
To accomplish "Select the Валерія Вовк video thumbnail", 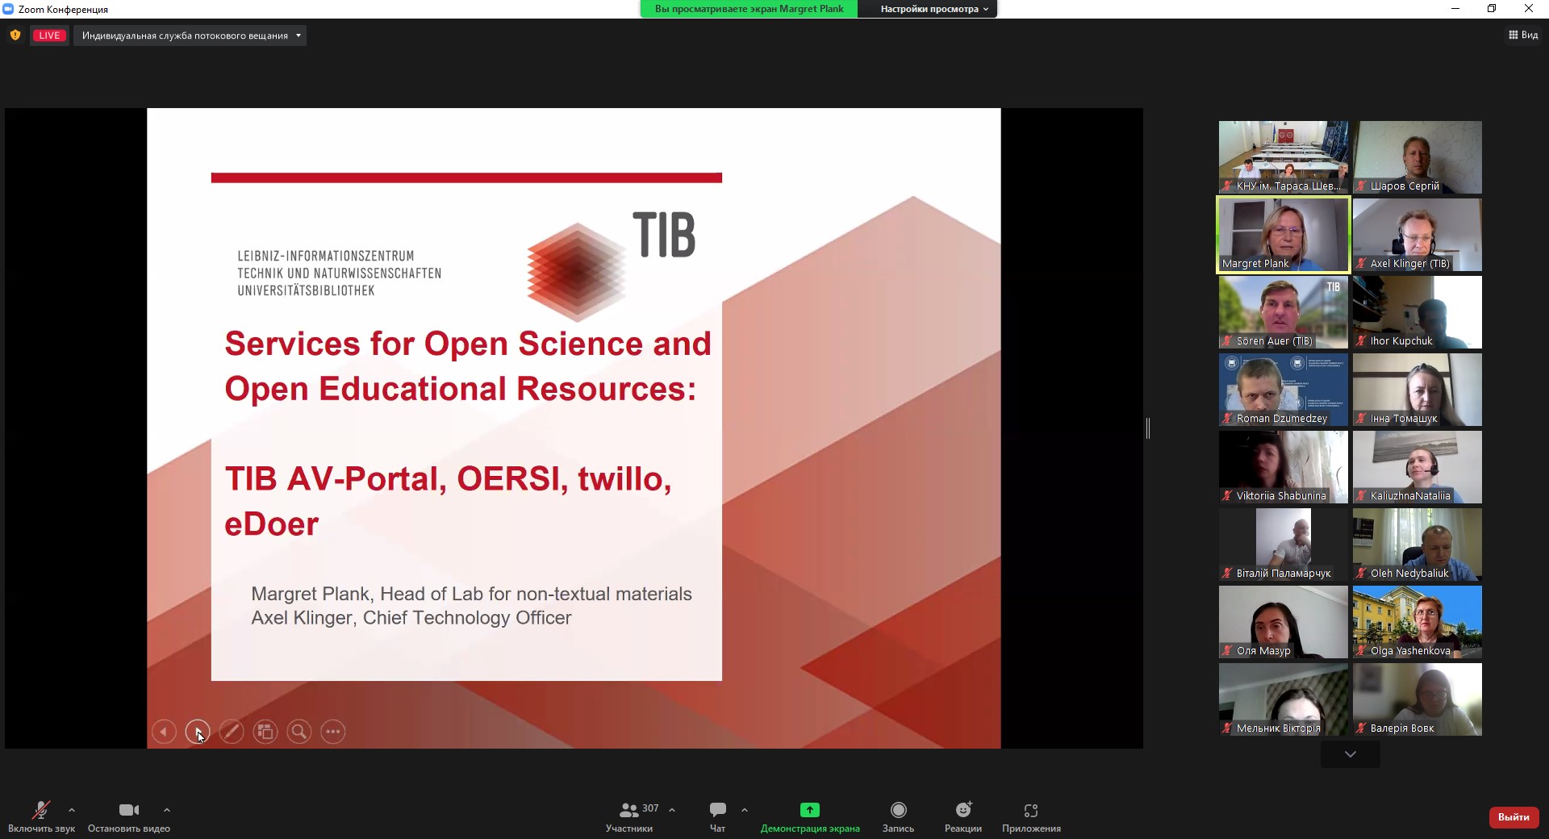I will pyautogui.click(x=1417, y=699).
